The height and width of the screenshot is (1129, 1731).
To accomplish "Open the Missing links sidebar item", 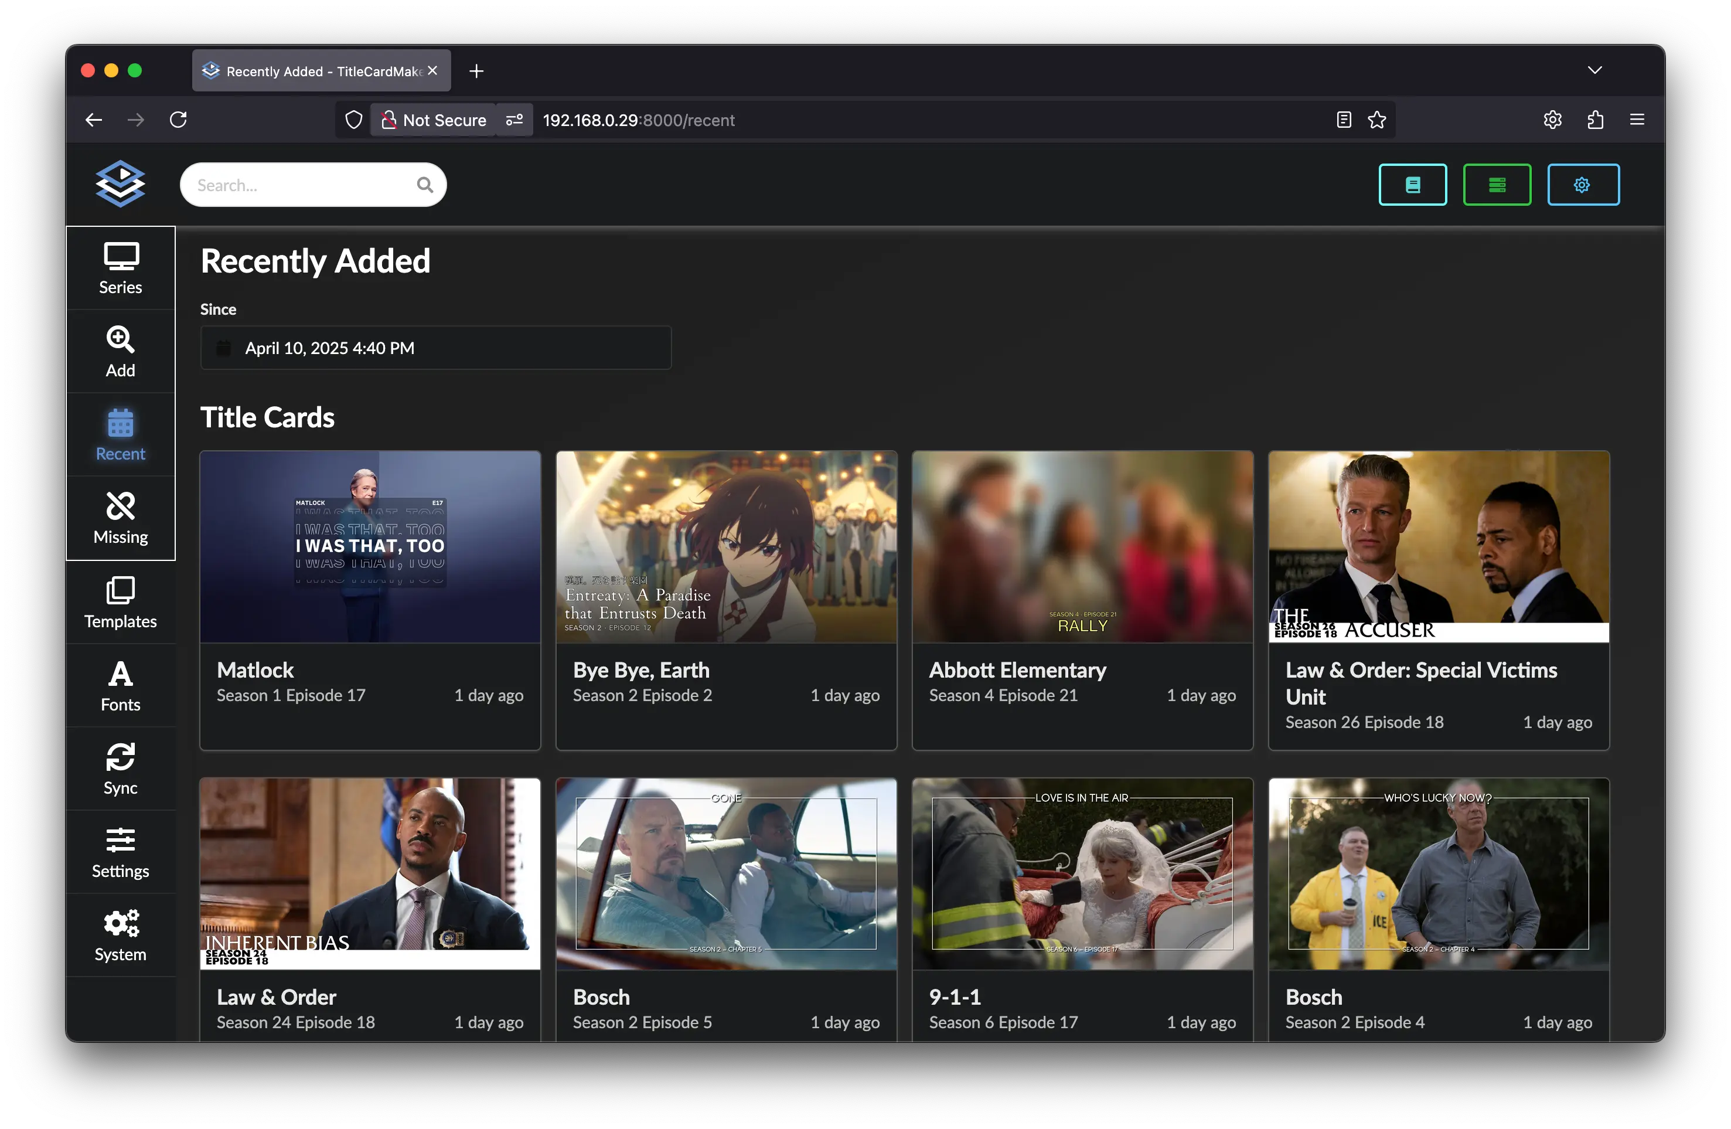I will 121,518.
